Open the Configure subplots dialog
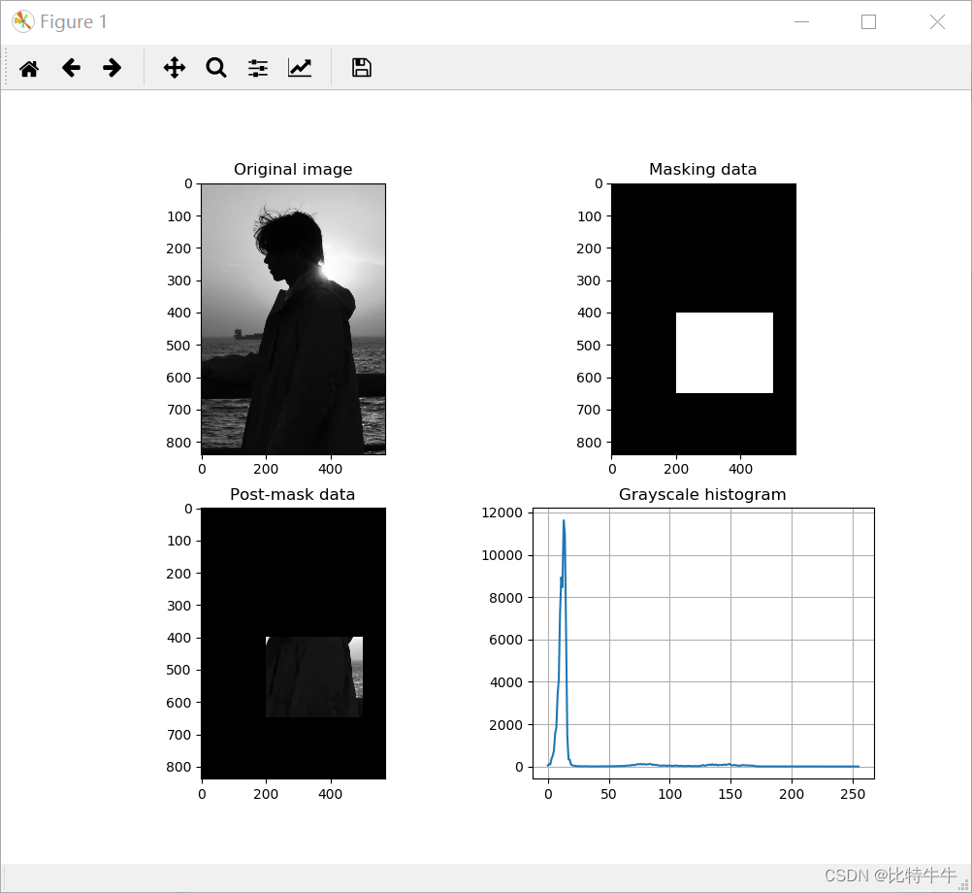The image size is (972, 893). [258, 68]
